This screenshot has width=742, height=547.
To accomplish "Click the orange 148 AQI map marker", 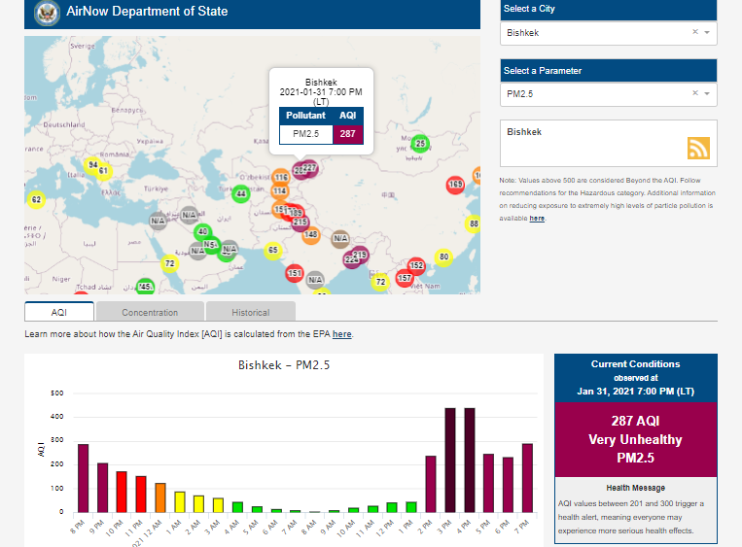I will pyautogui.click(x=311, y=234).
